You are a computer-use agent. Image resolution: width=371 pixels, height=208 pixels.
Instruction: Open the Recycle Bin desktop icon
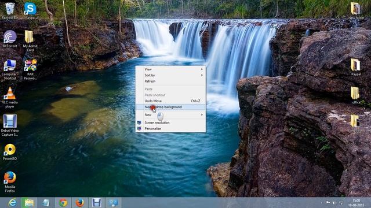pyautogui.click(x=10, y=11)
